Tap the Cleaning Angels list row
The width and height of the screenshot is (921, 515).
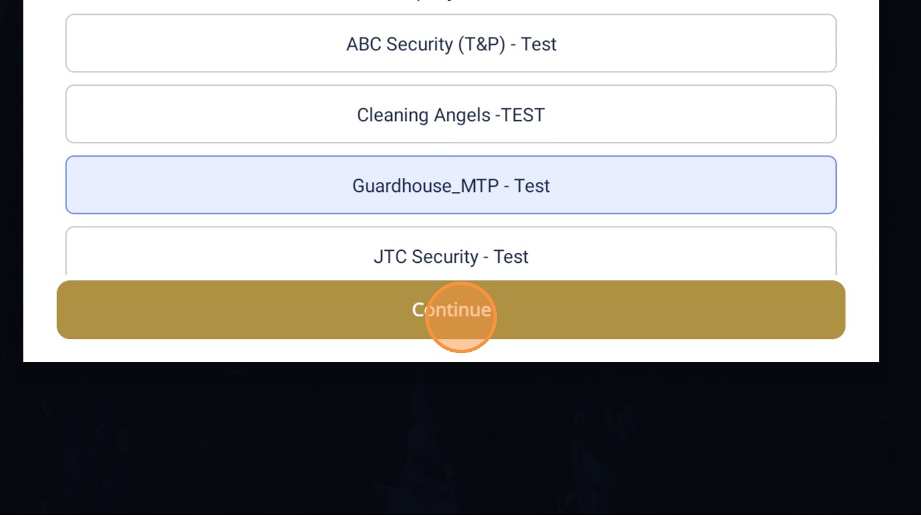pyautogui.click(x=451, y=115)
